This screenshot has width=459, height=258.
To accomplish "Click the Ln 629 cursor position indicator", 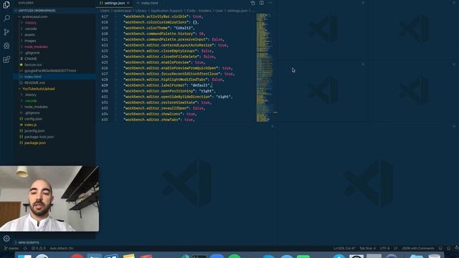I will tap(344, 249).
